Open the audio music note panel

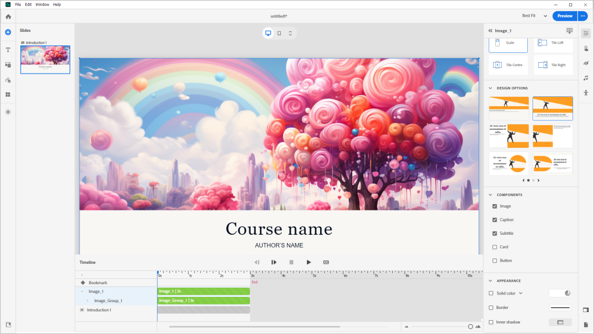tap(586, 78)
